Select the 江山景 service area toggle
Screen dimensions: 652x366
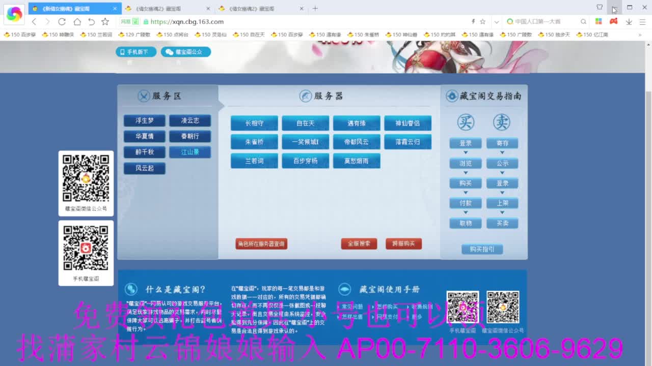point(191,152)
